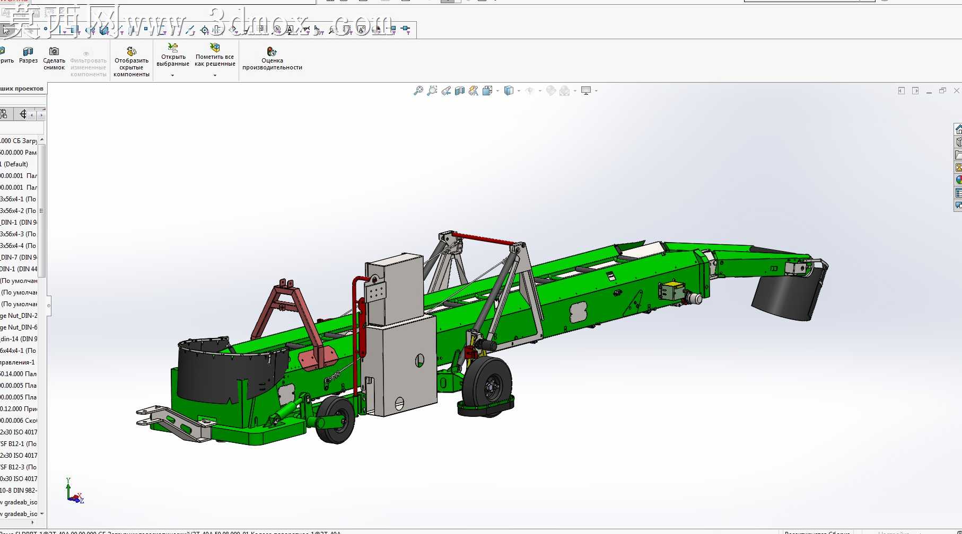This screenshot has width=962, height=534.
Task: Click the View Settings monitor icon
Action: click(x=586, y=91)
